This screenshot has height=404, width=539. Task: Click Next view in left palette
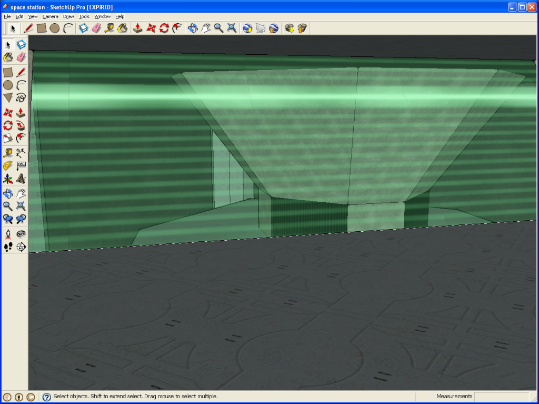tap(21, 219)
